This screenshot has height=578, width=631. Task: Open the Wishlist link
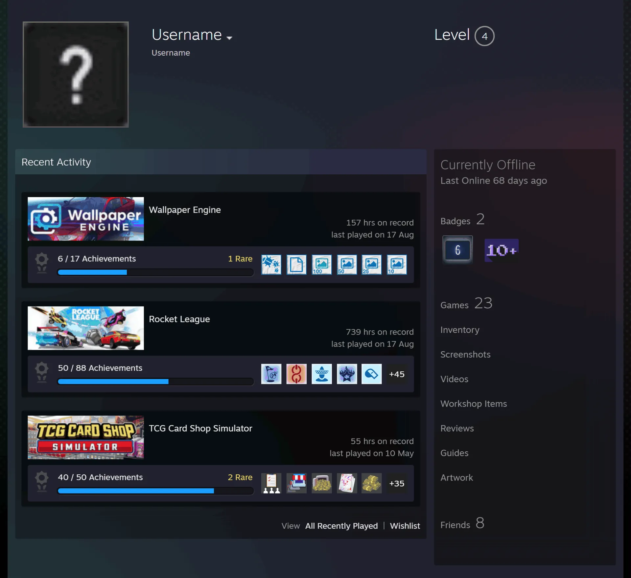point(405,526)
